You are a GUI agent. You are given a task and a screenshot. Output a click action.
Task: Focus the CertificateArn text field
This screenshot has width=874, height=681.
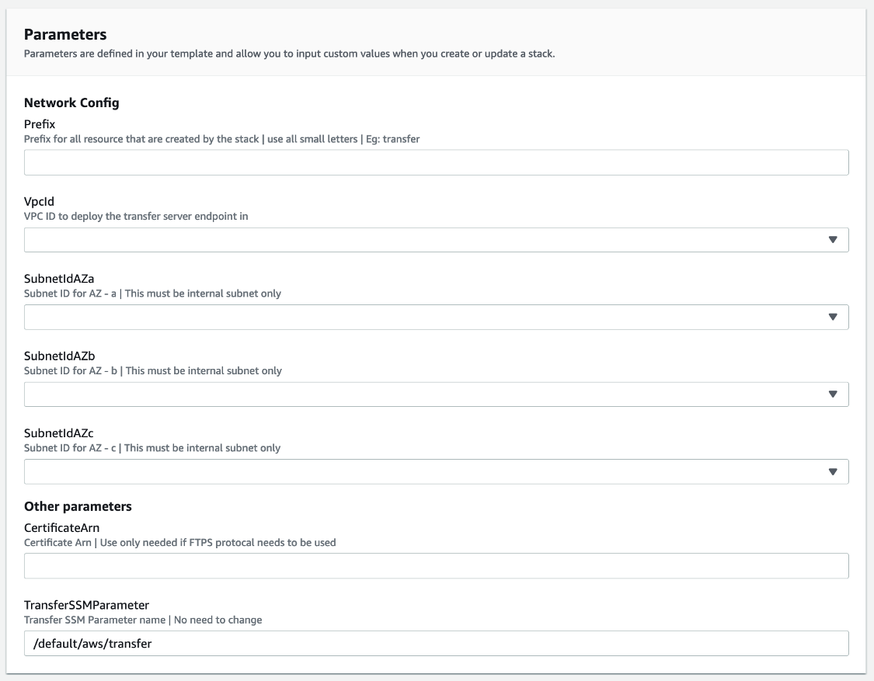pos(435,565)
